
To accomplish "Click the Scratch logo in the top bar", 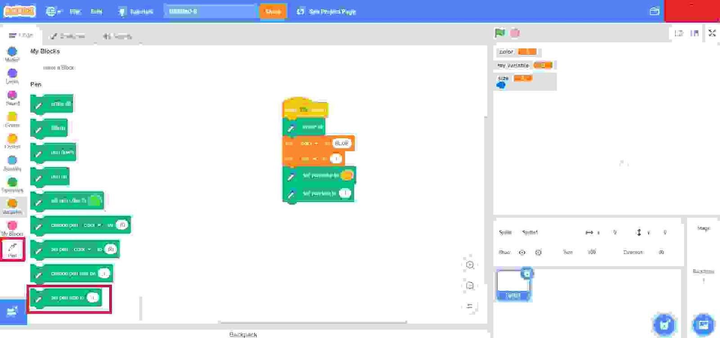I will 19,11.
